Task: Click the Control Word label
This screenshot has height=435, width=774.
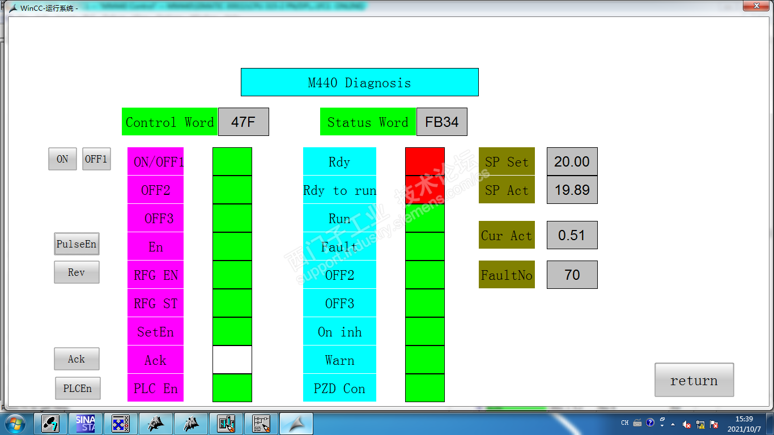Action: click(170, 122)
